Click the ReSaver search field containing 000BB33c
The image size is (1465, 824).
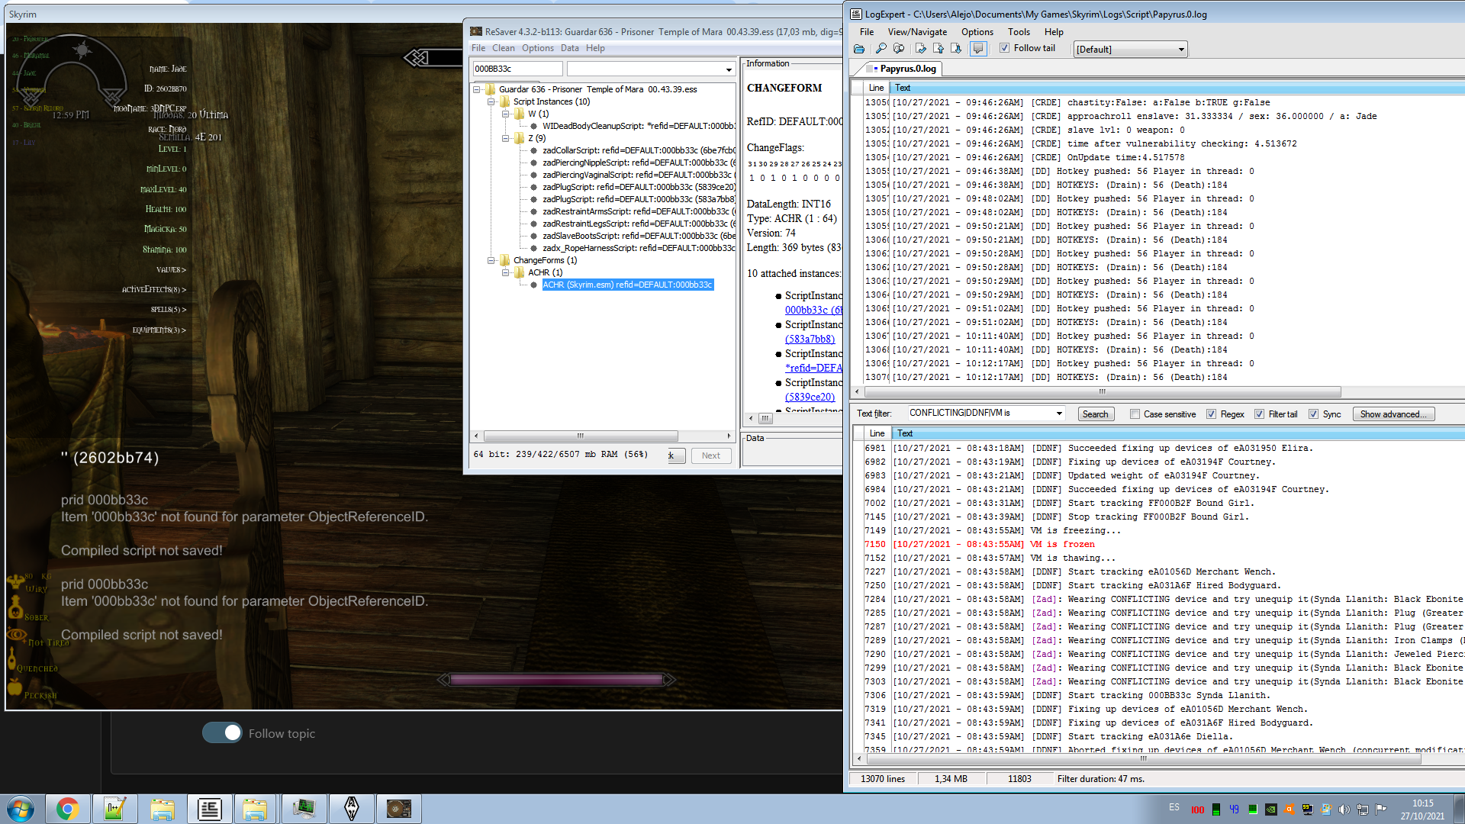517,69
